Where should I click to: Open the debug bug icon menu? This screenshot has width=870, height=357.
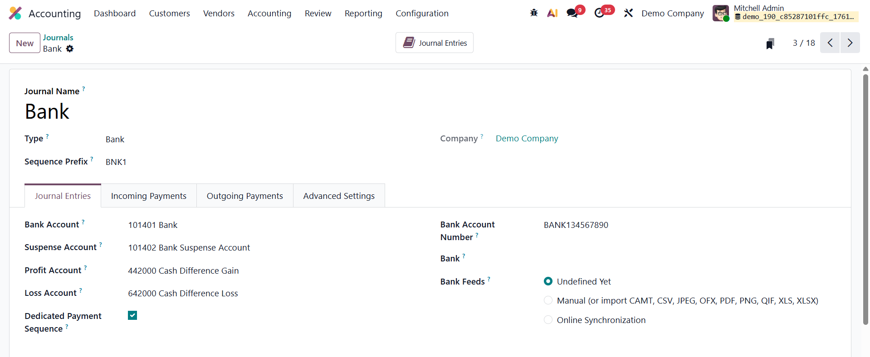pos(534,13)
